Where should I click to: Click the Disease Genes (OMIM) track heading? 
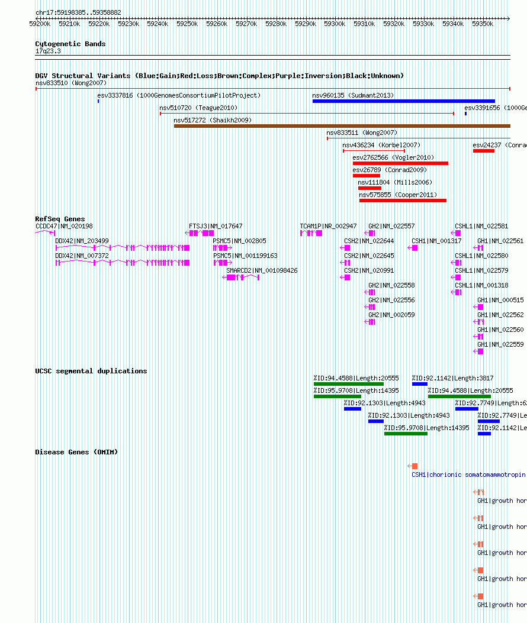76,452
